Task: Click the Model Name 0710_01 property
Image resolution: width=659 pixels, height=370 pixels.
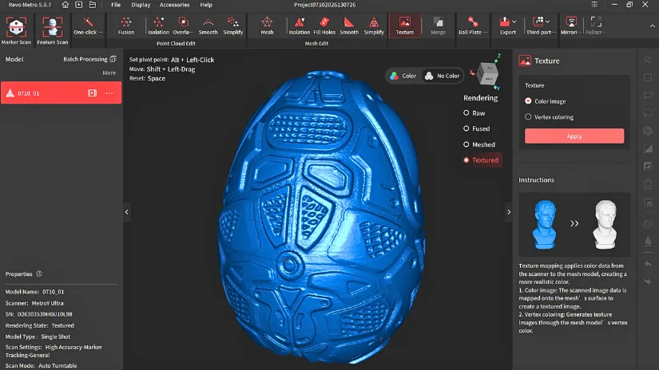Action: [x=34, y=292]
